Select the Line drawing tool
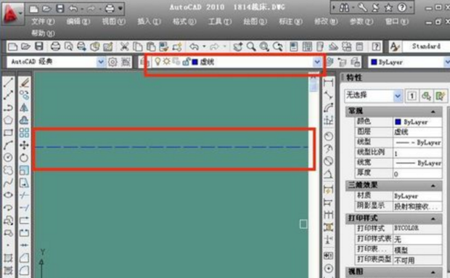The height and width of the screenshot is (278, 450). pyautogui.click(x=8, y=83)
